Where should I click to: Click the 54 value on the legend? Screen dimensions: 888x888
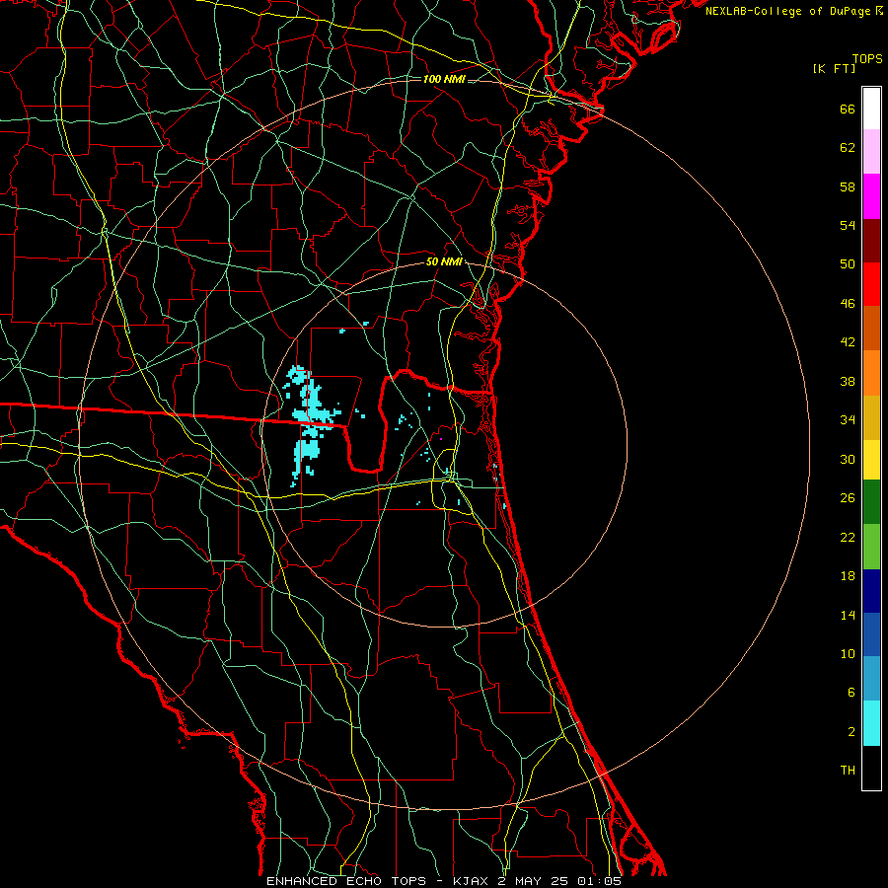pos(848,225)
